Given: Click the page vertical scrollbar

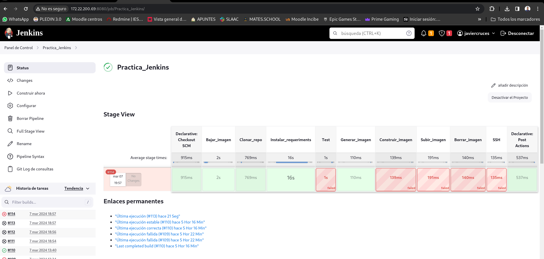Looking at the screenshot, I should [542, 97].
